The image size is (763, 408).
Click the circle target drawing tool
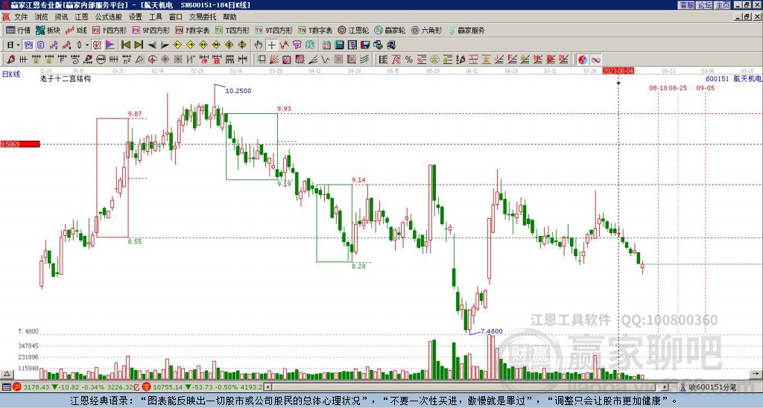(x=152, y=60)
